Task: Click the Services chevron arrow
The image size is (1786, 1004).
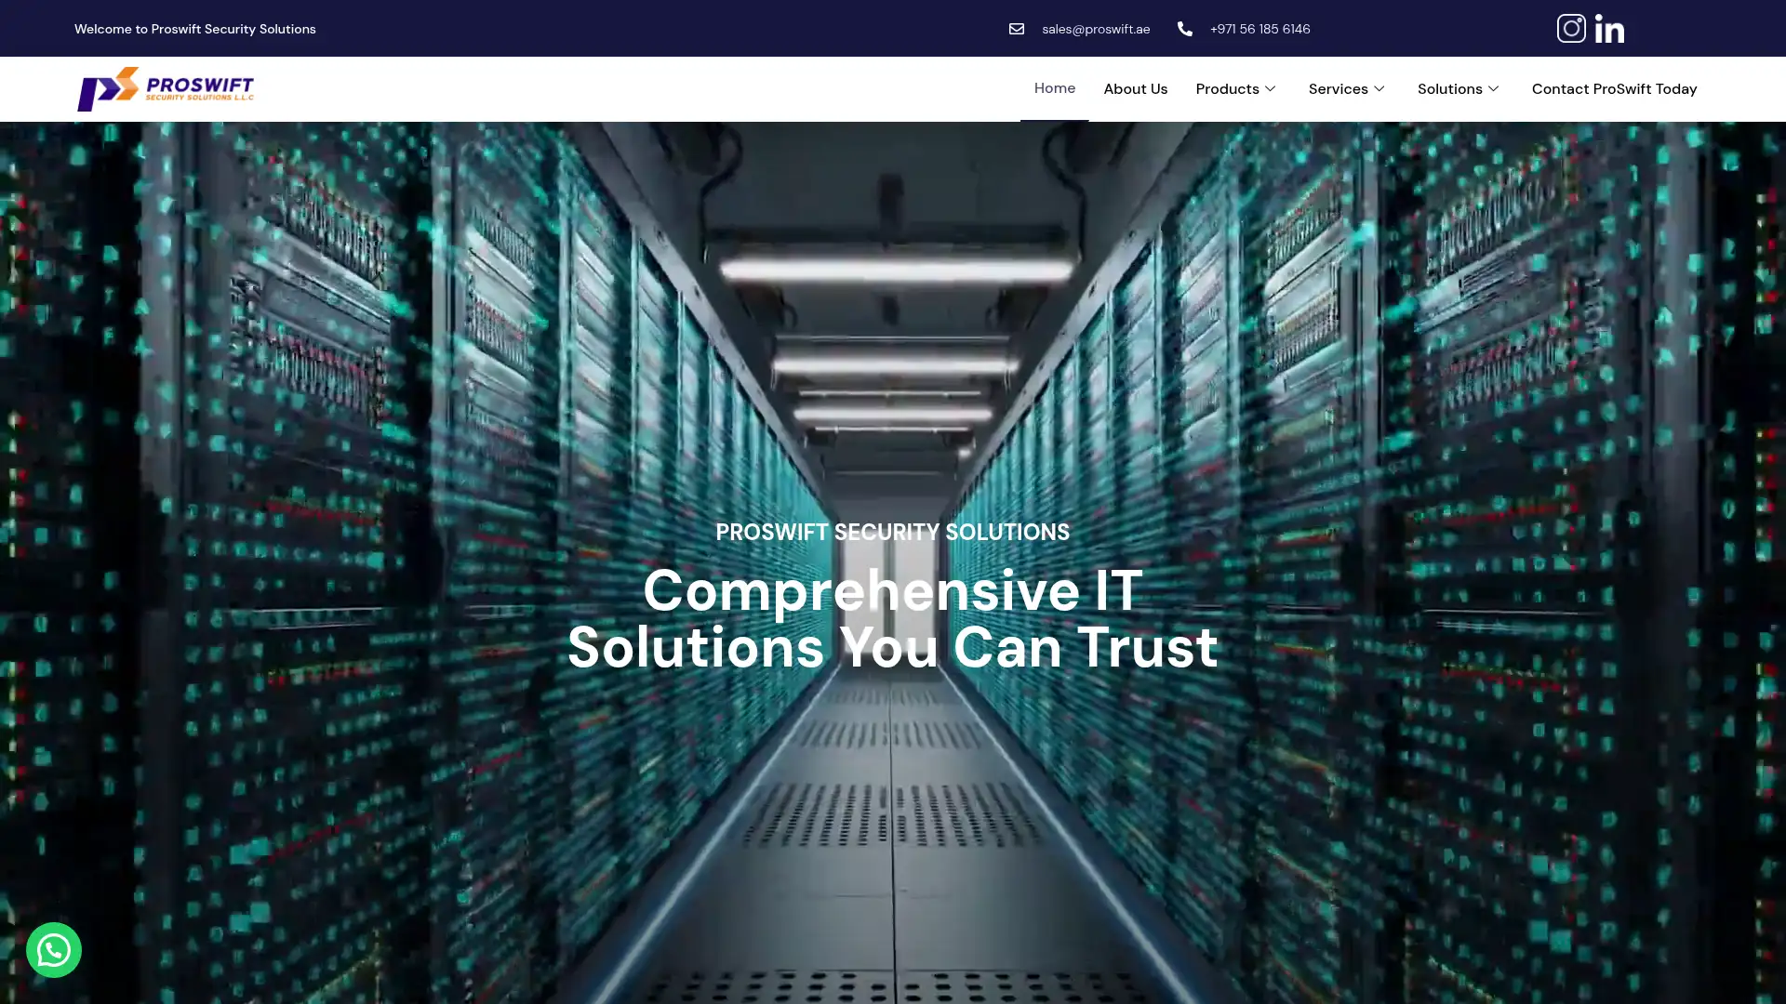Action: tap(1380, 88)
